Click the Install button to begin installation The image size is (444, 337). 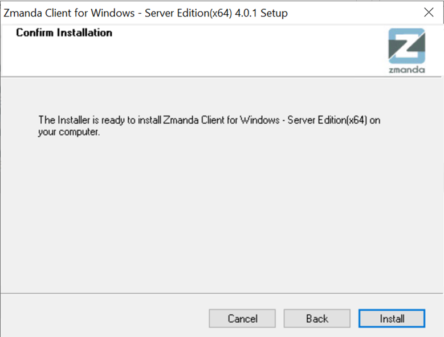click(x=392, y=319)
